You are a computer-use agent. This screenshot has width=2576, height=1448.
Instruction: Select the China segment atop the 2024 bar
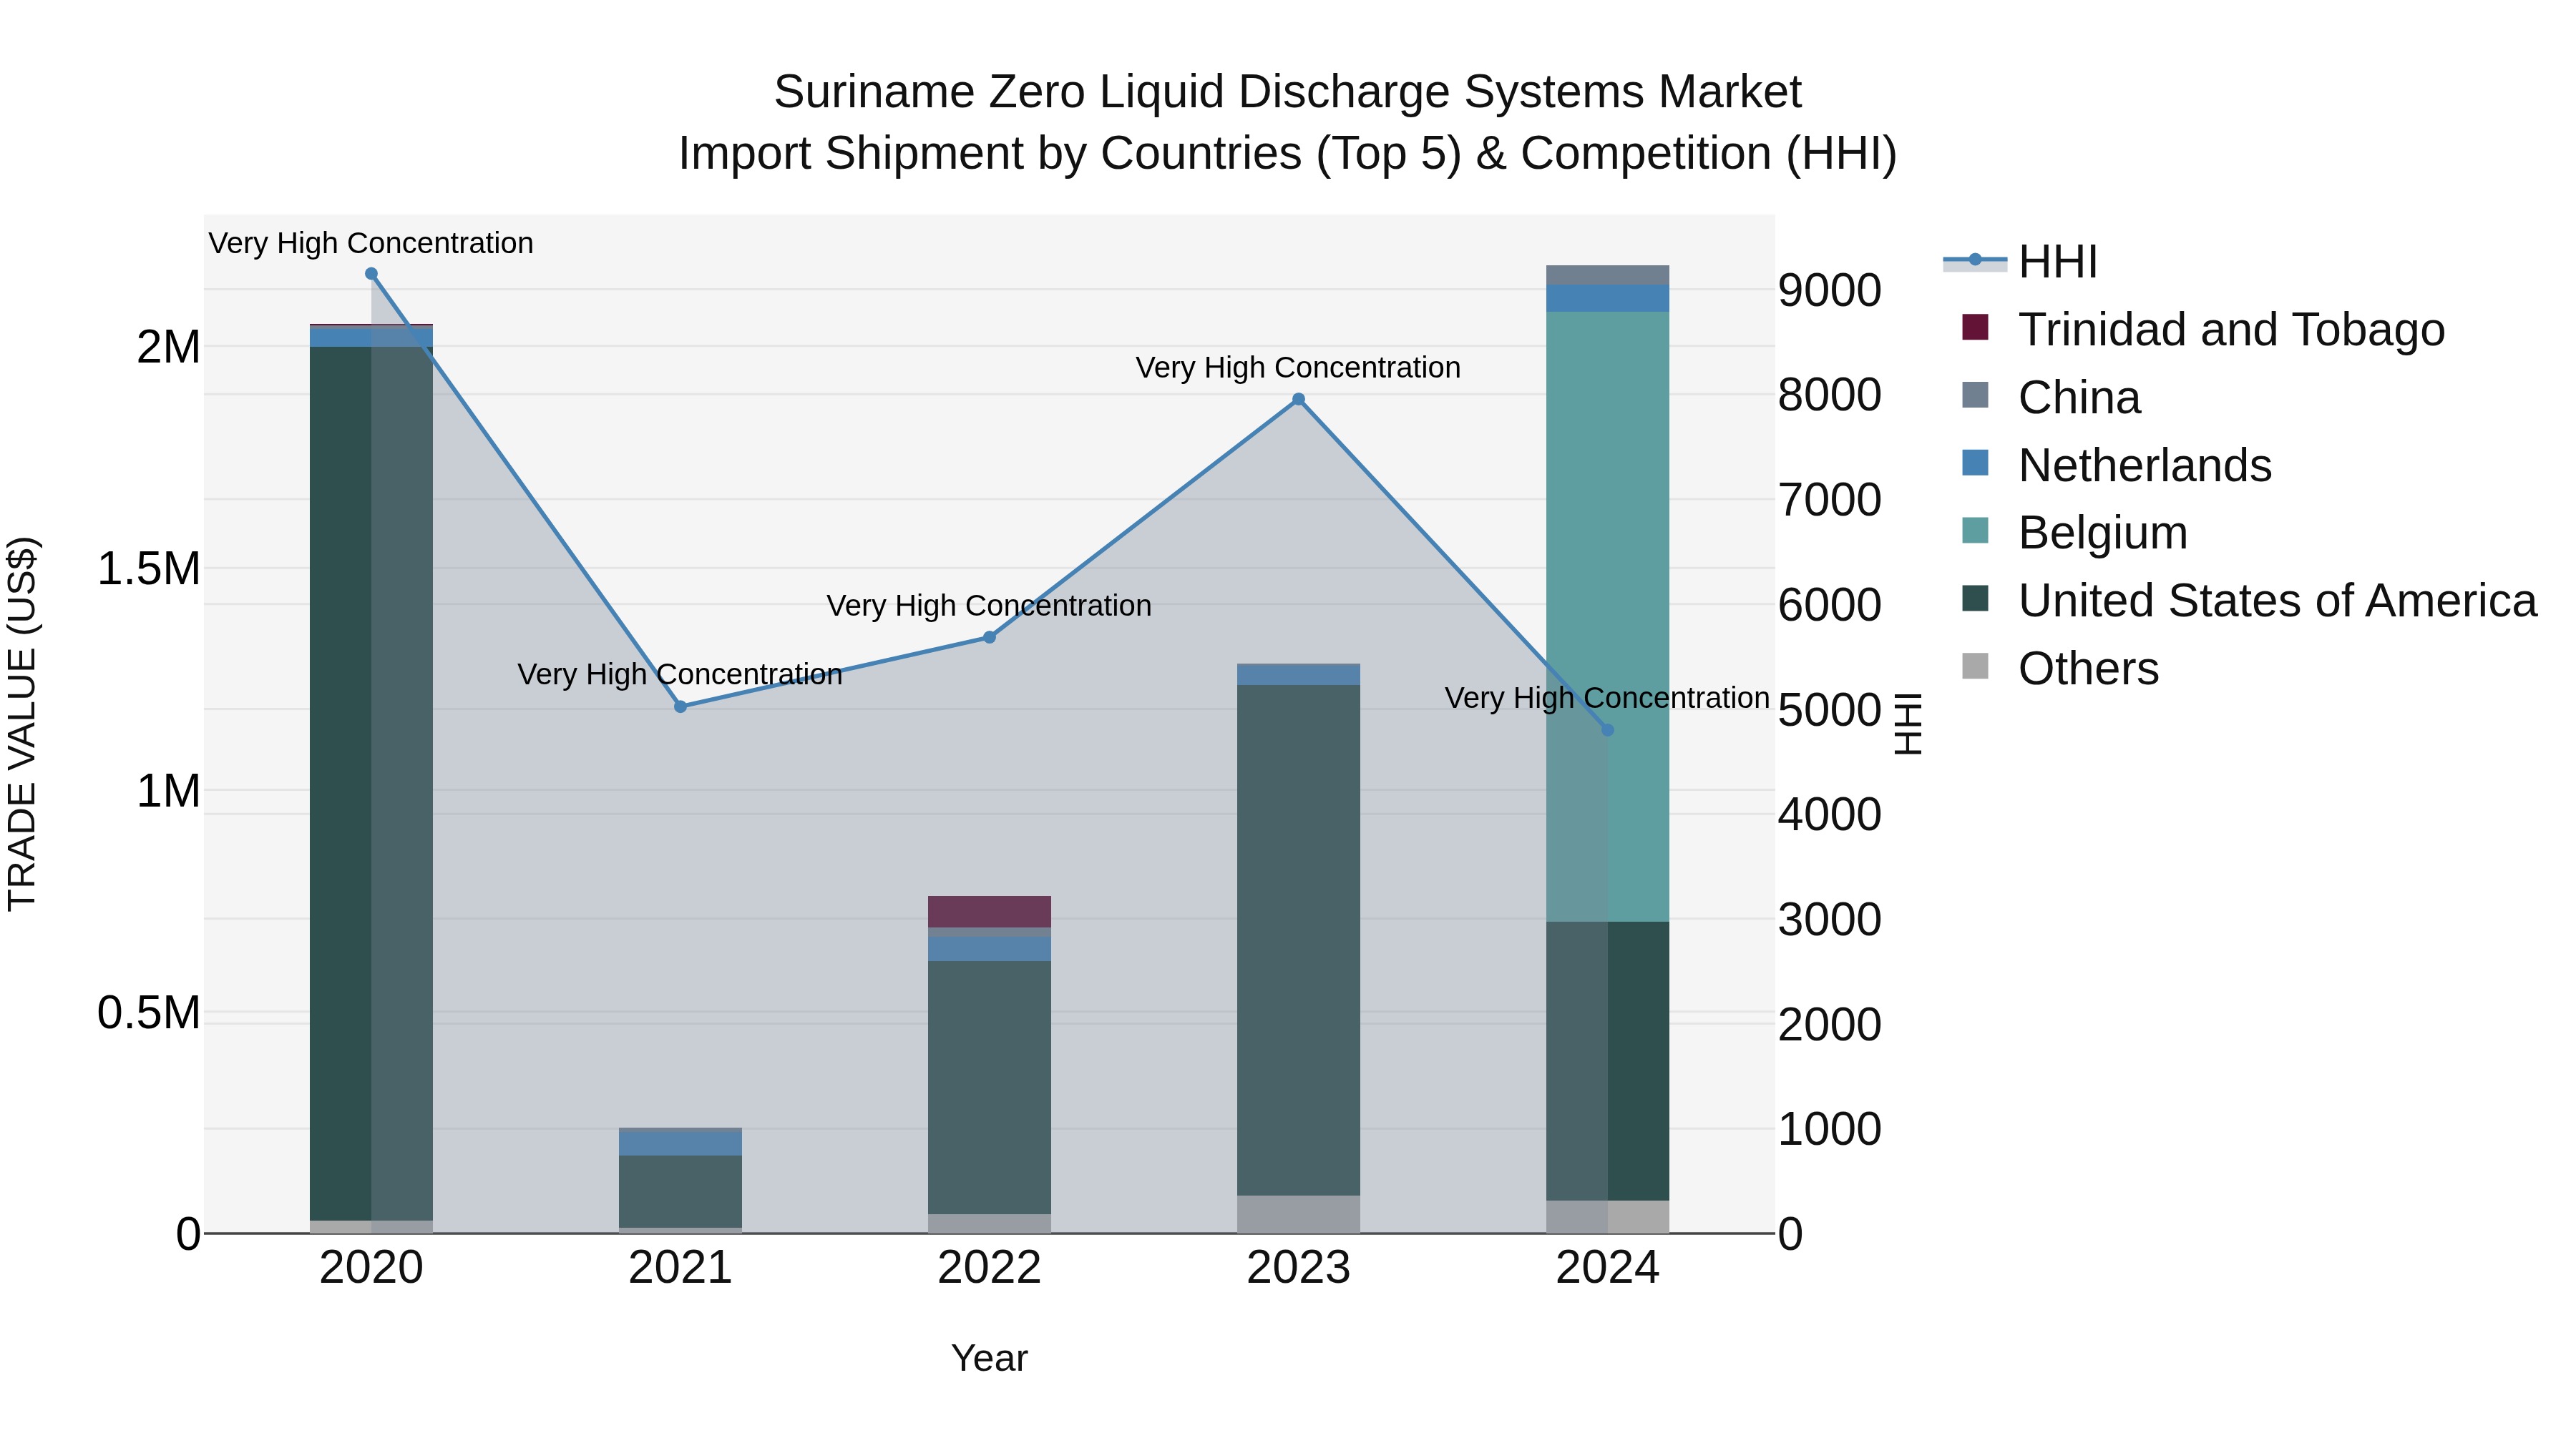click(1607, 276)
